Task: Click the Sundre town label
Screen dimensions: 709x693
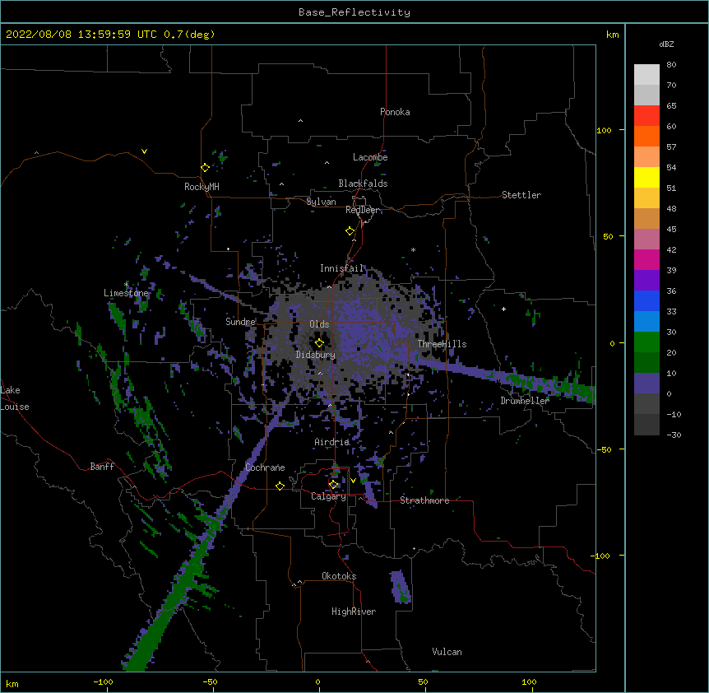Action: tap(240, 322)
